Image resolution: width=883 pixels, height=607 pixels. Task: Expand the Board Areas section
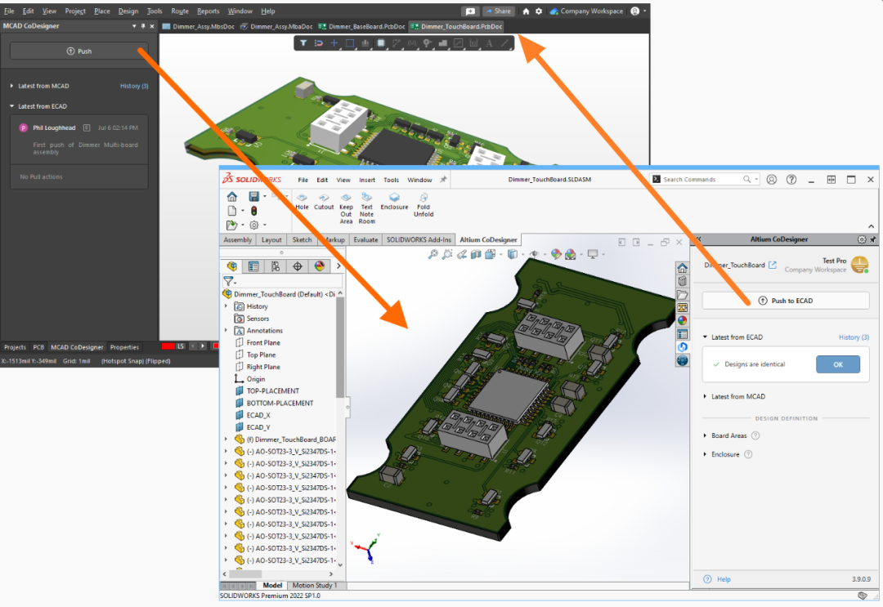click(x=705, y=435)
